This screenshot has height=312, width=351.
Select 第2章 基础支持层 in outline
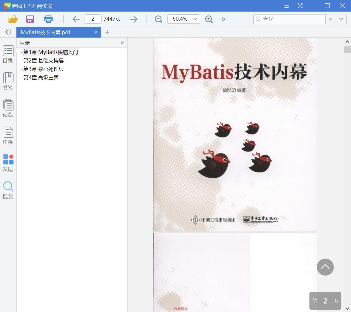click(44, 60)
